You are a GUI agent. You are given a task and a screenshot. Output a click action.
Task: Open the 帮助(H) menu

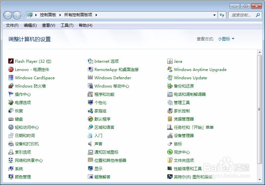(85, 25)
